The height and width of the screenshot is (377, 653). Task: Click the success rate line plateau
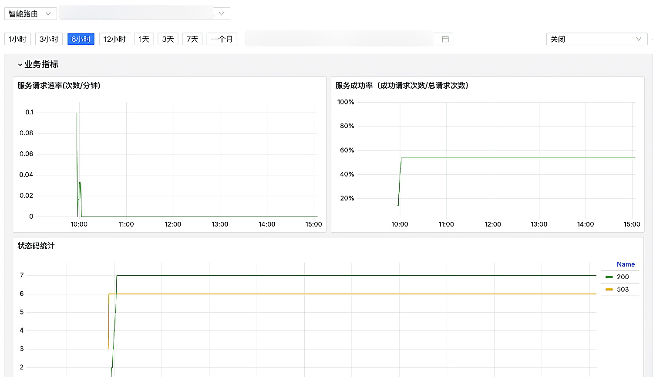point(518,158)
